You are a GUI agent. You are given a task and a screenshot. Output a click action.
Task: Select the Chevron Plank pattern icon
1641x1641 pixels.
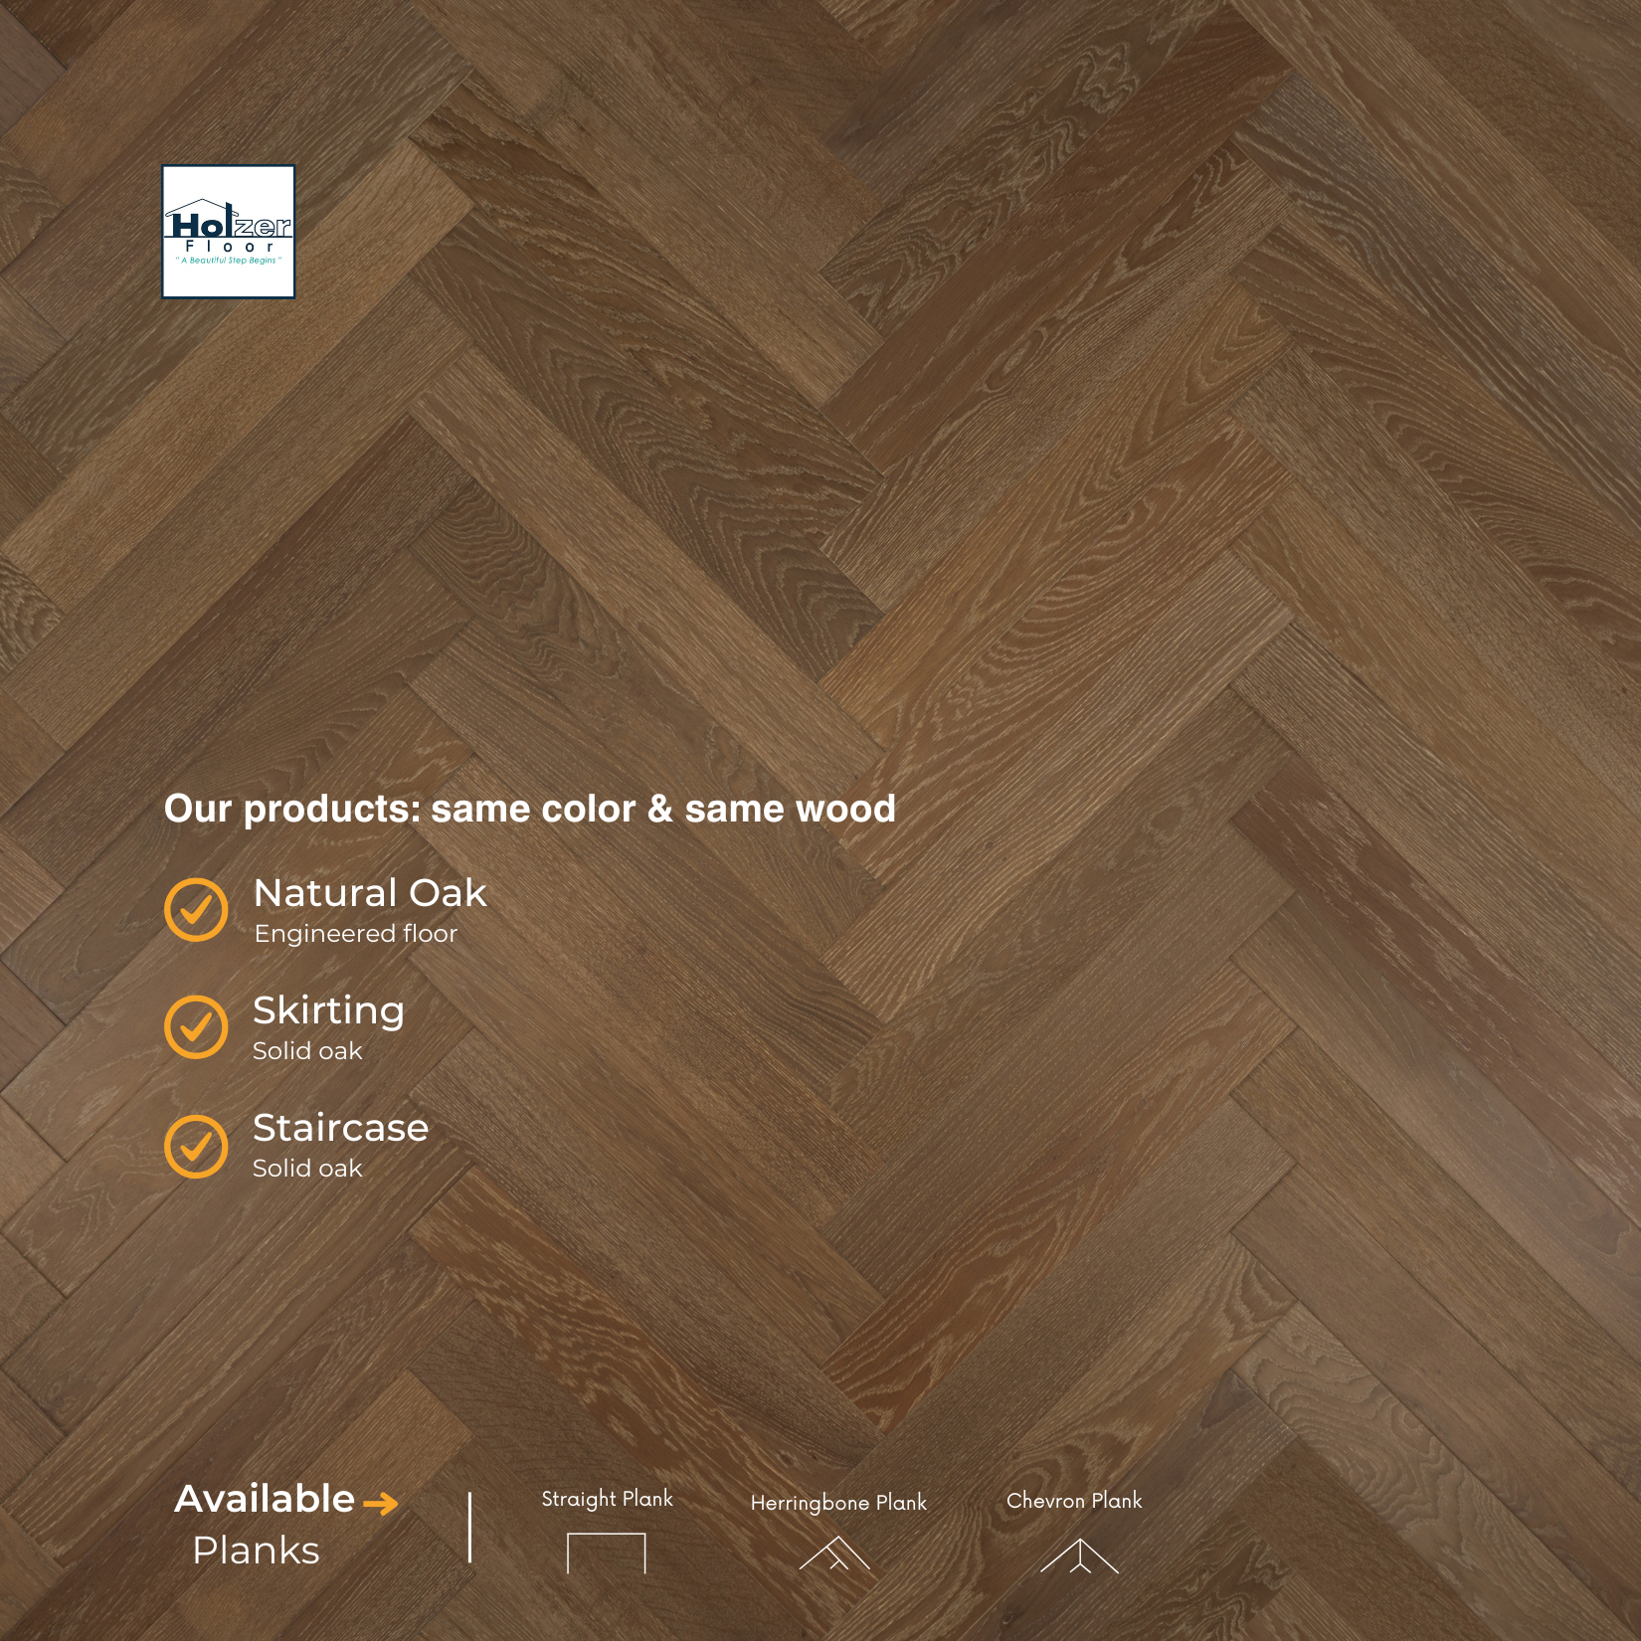pos(1079,1556)
